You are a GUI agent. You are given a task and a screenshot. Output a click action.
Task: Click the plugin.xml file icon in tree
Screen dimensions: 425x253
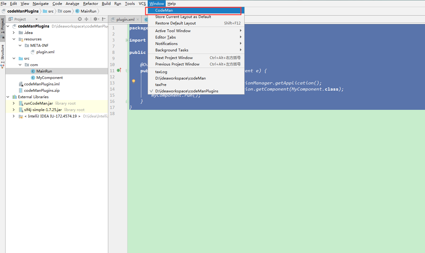click(x=33, y=52)
